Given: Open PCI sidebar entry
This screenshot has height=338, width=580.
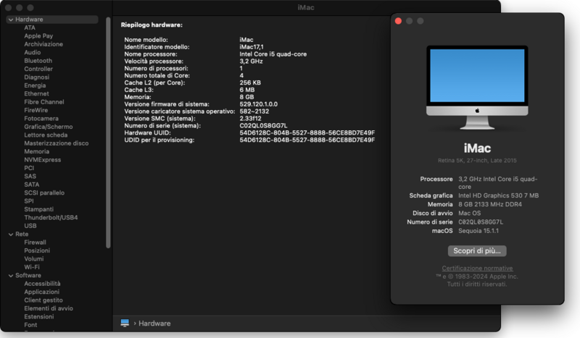Looking at the screenshot, I should pyautogui.click(x=29, y=168).
